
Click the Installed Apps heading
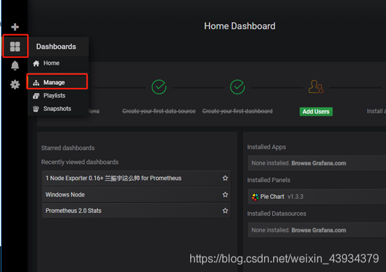266,147
